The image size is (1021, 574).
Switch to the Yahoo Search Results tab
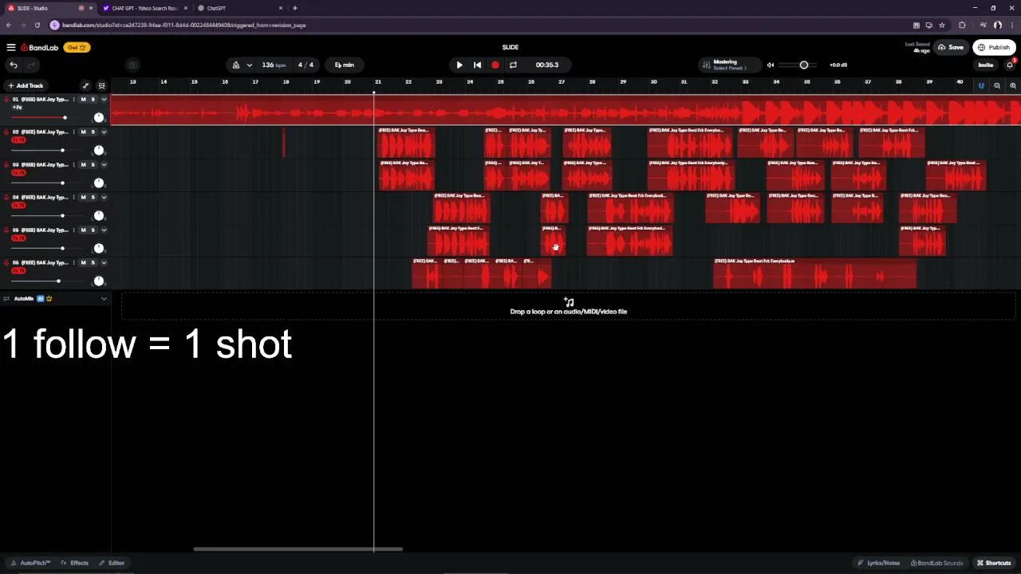144,8
